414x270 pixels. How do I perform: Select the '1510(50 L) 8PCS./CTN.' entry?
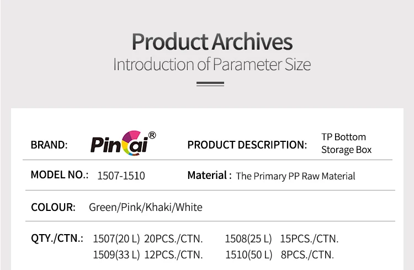280,255
